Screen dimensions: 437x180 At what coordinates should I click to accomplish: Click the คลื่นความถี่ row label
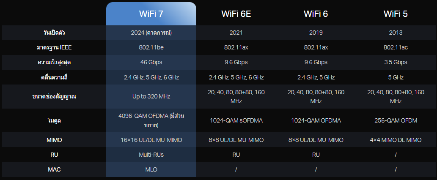[x=54, y=77]
